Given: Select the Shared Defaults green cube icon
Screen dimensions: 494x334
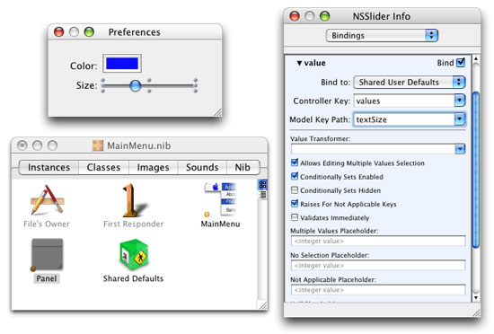Looking at the screenshot, I should pos(134,254).
